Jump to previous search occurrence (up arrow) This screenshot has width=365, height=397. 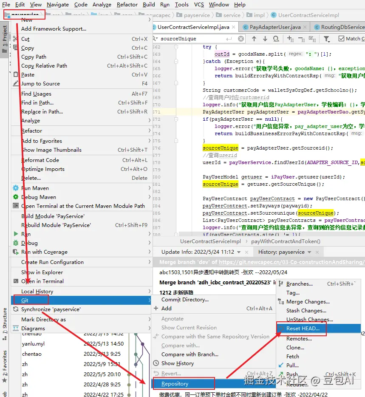click(254, 39)
